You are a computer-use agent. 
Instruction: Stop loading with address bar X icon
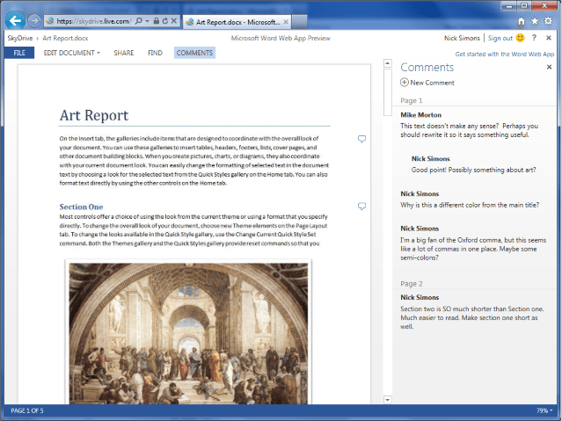(x=174, y=21)
